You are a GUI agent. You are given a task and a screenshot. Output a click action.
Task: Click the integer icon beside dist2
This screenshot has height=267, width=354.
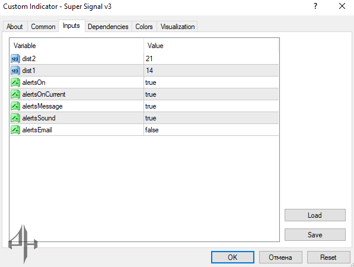pyautogui.click(x=15, y=59)
